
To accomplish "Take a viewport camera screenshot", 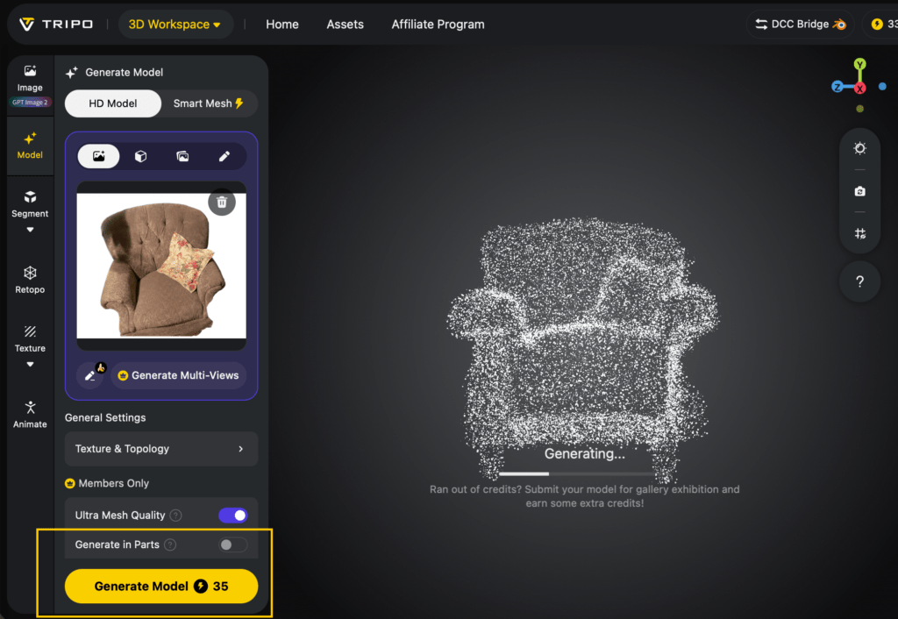I will (x=859, y=191).
